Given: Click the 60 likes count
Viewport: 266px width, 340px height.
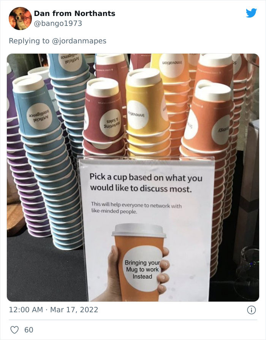Looking at the screenshot, I should pos(28,330).
